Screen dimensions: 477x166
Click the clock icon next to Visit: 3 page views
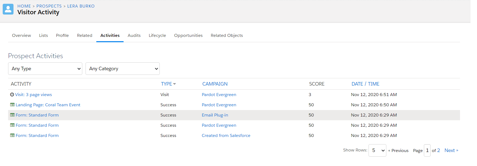(12, 94)
